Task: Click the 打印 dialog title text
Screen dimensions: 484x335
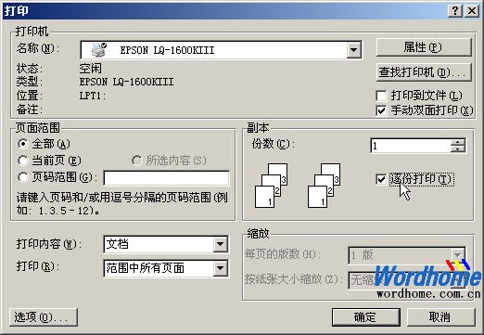Action: tap(16, 11)
